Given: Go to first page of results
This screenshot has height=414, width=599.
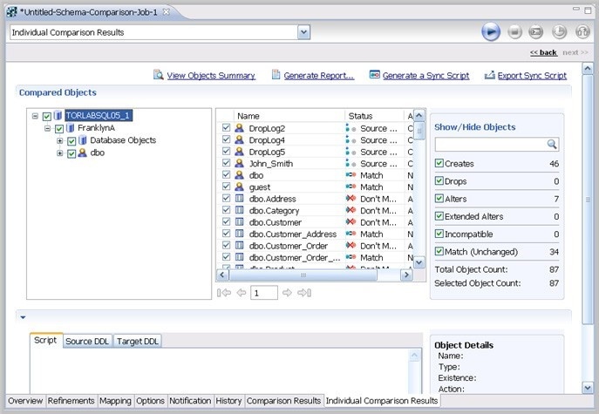Looking at the screenshot, I should [x=224, y=293].
